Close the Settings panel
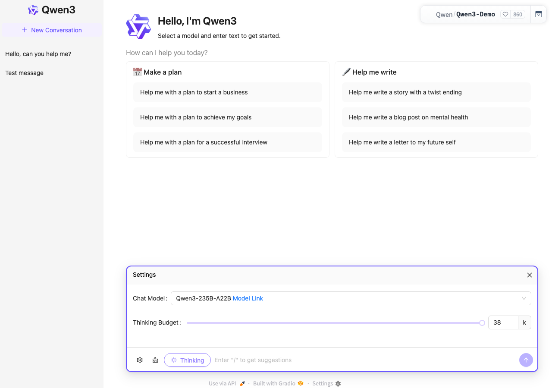552x388 pixels. (x=530, y=275)
